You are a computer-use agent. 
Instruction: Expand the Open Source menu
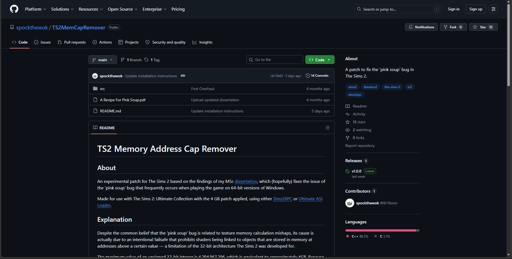122,9
